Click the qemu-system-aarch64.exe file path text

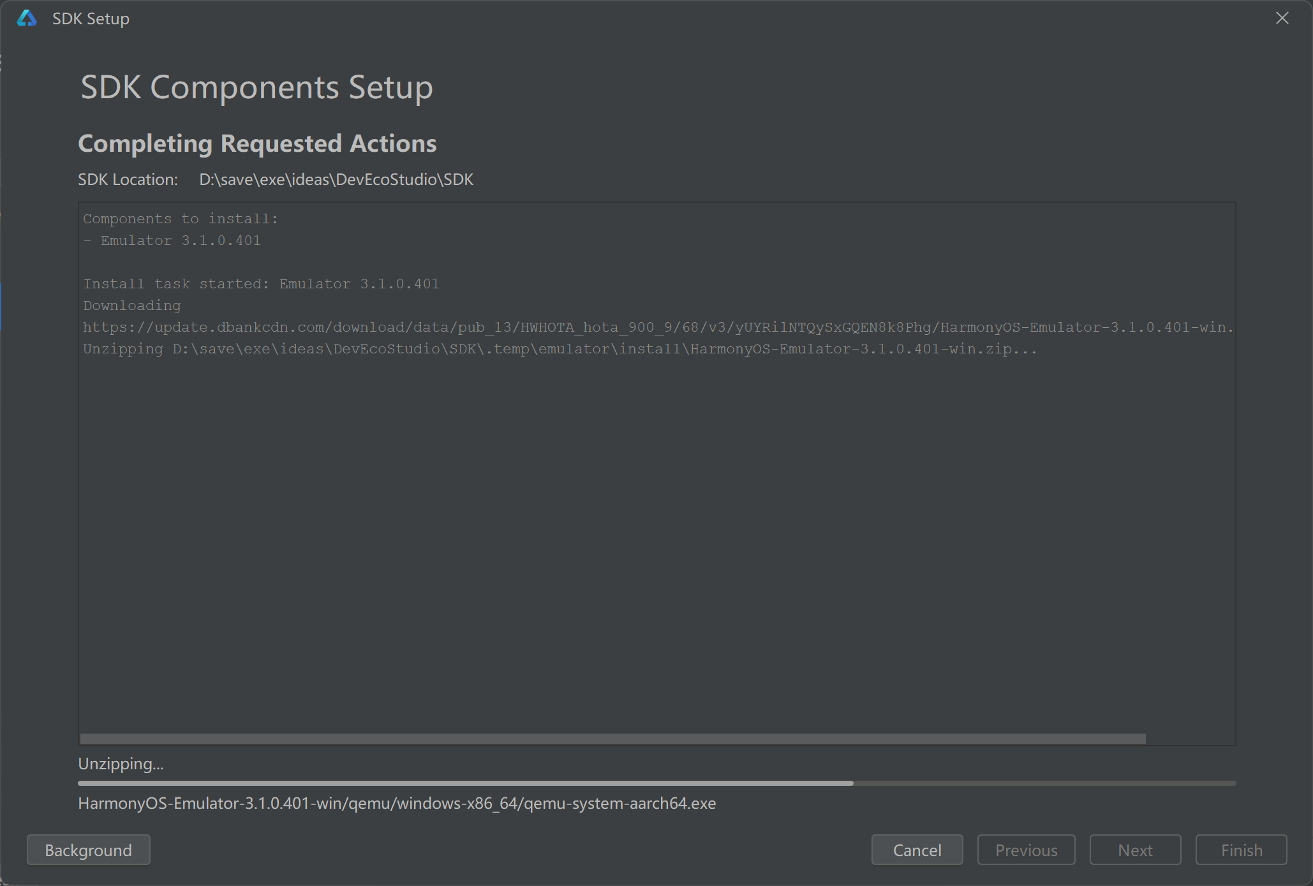[397, 804]
